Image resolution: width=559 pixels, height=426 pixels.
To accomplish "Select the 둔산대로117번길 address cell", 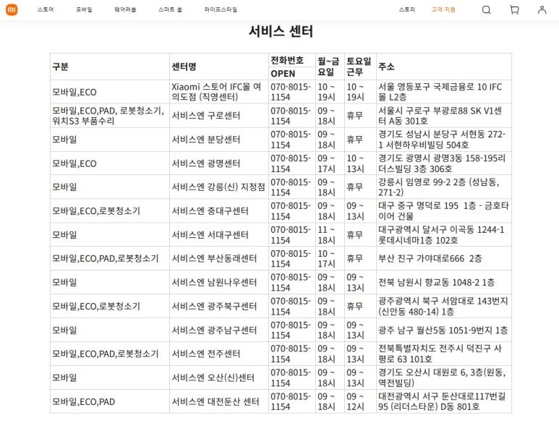I will (444, 401).
